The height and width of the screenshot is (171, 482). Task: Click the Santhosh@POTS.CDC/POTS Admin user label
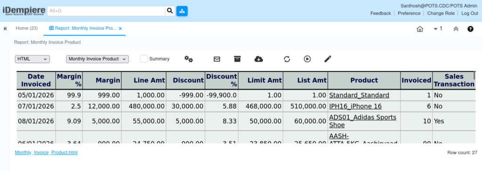click(439, 6)
